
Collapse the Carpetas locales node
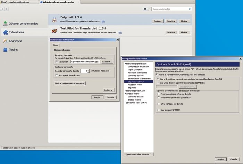(125, 94)
